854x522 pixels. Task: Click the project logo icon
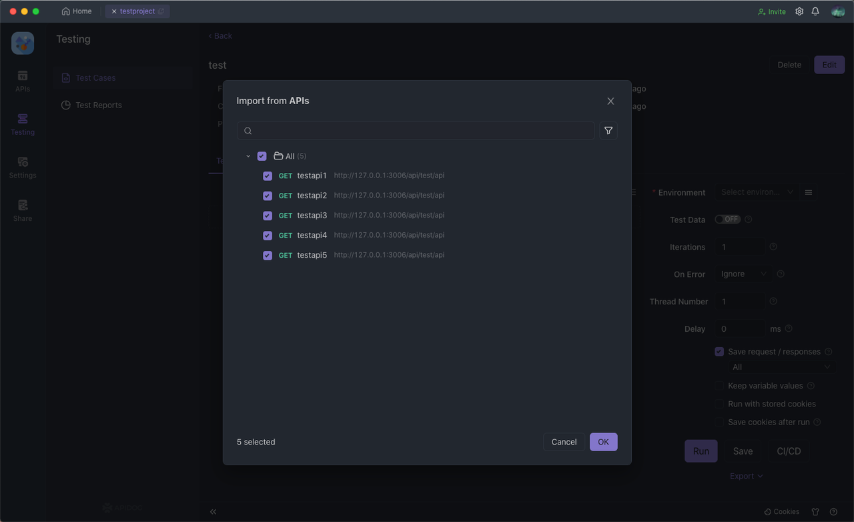(x=23, y=43)
